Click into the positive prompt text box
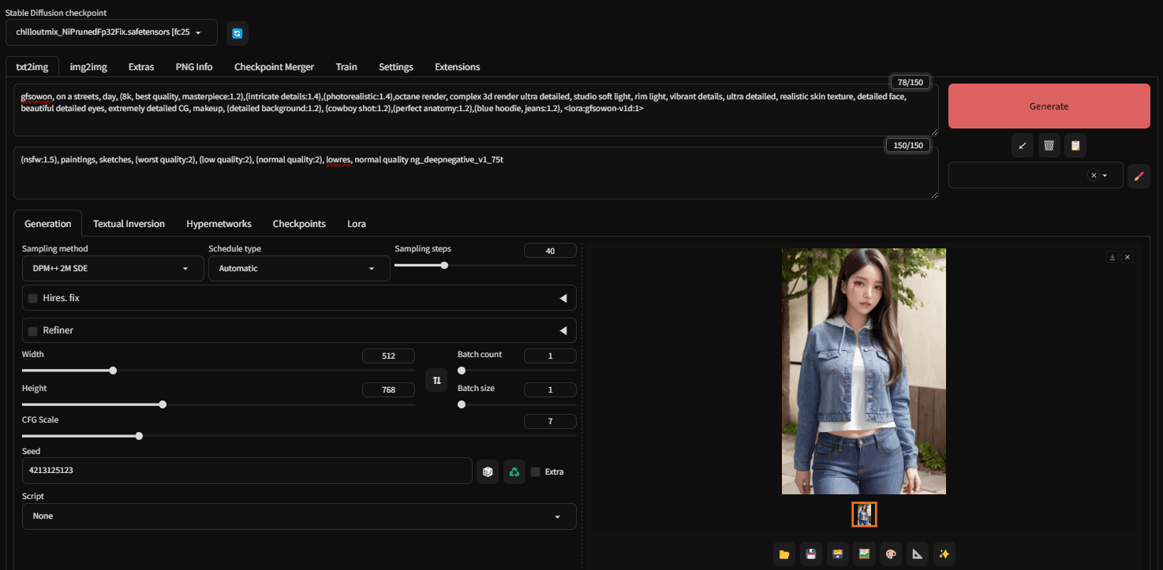This screenshot has width=1163, height=570. tap(477, 110)
